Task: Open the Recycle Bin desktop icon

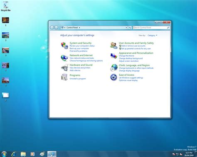Action: (x=6, y=6)
